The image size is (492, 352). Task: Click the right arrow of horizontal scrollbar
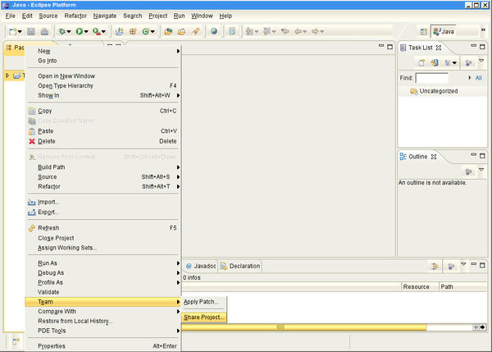pyautogui.click(x=483, y=327)
